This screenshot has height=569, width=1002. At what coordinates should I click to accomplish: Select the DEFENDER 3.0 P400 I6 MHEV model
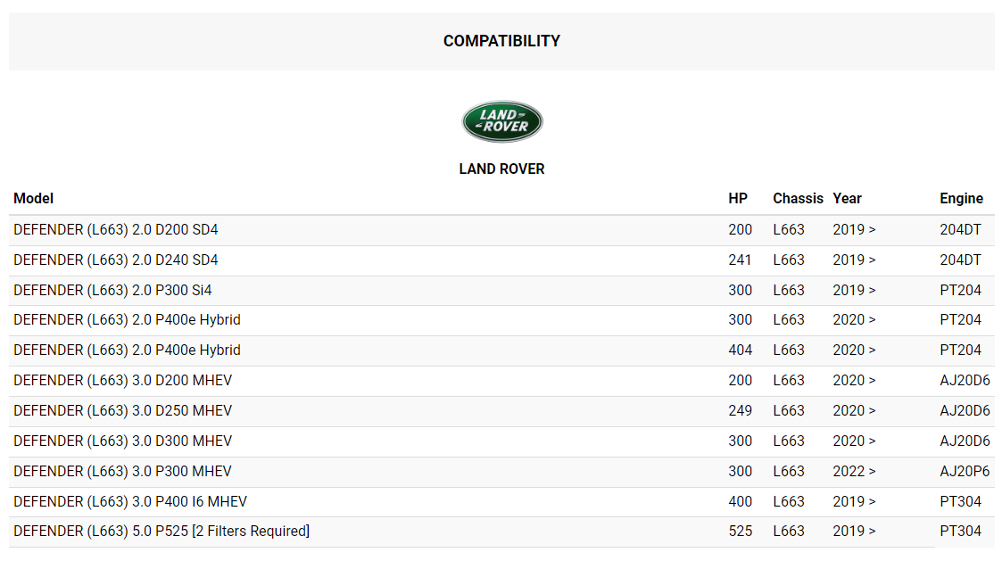tap(130, 502)
